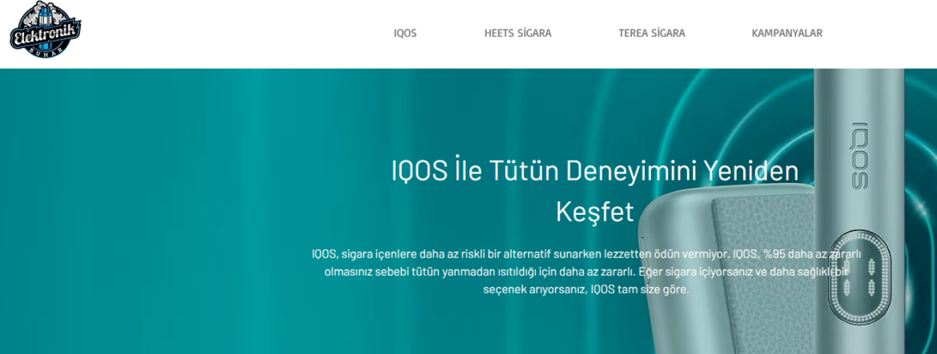
Task: Go to the TEREA SİGARA page
Action: [x=651, y=34]
